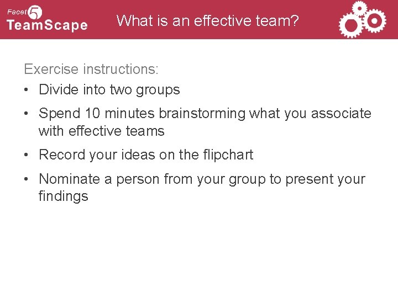The height and width of the screenshot is (298, 398).
Task: Select the slide title "What is an effective team?"
Action: (x=208, y=22)
